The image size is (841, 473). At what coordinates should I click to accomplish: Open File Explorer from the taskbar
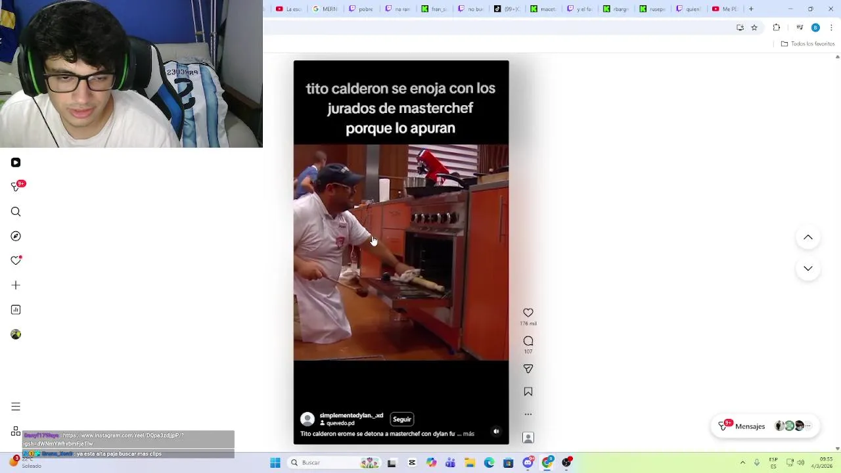tap(470, 462)
